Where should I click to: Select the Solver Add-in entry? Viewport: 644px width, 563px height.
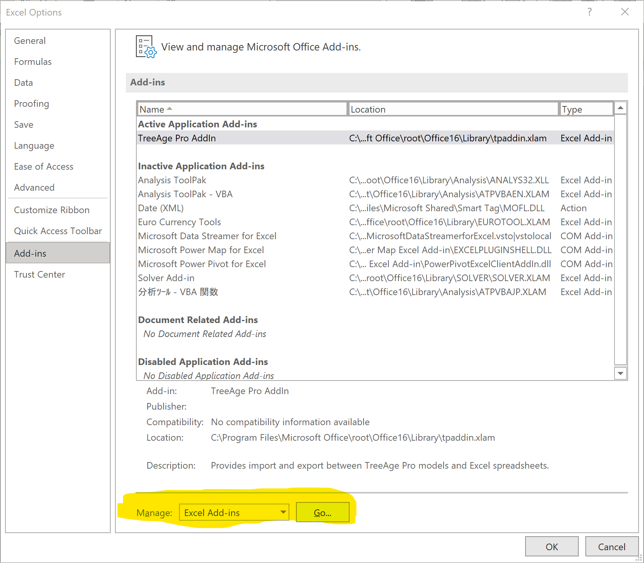coord(166,278)
